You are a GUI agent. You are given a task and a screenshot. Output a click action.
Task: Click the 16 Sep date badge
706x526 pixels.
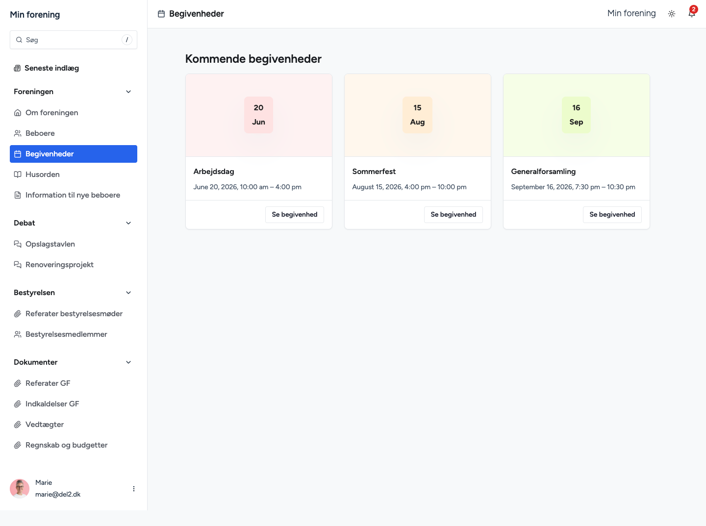[x=577, y=115]
